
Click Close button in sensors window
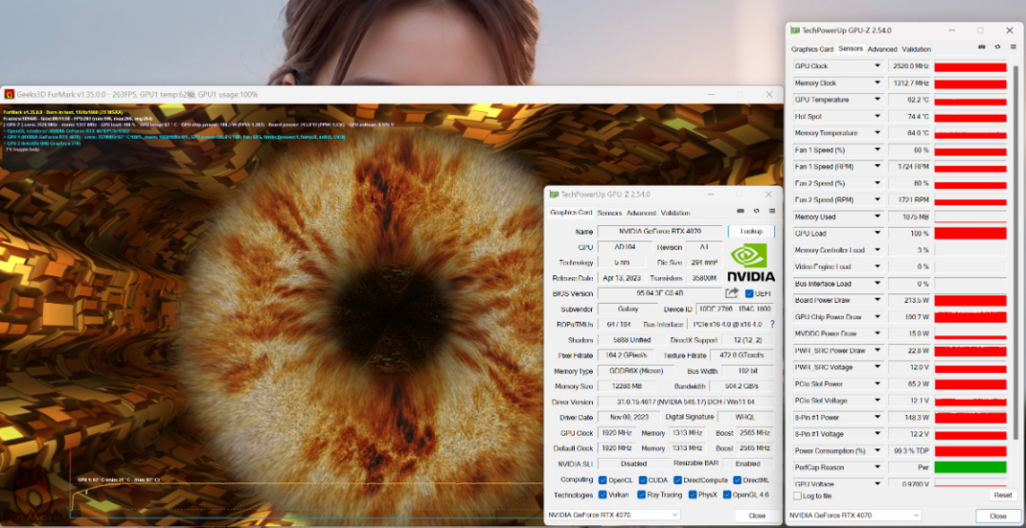click(x=997, y=516)
